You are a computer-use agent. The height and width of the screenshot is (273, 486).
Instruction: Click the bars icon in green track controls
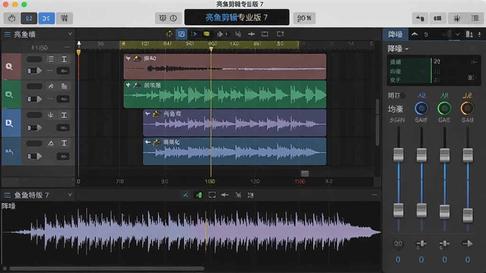point(64,86)
